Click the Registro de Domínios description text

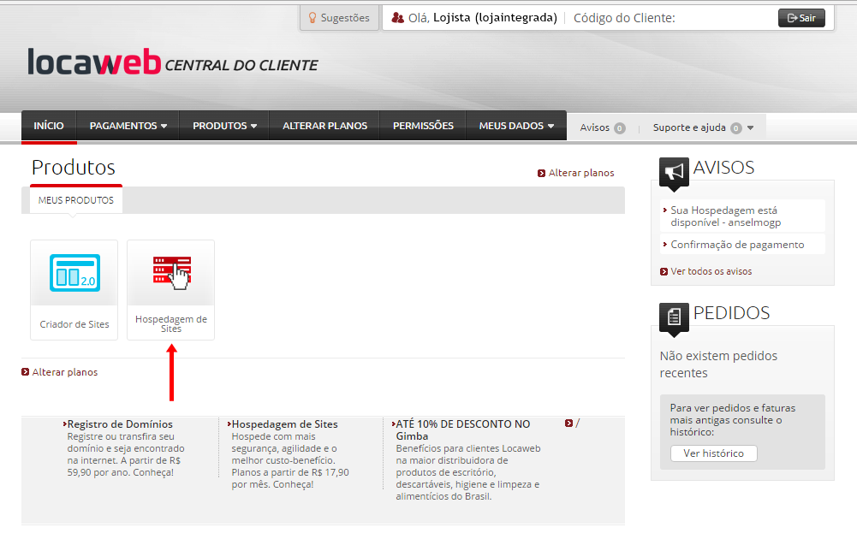click(x=126, y=454)
